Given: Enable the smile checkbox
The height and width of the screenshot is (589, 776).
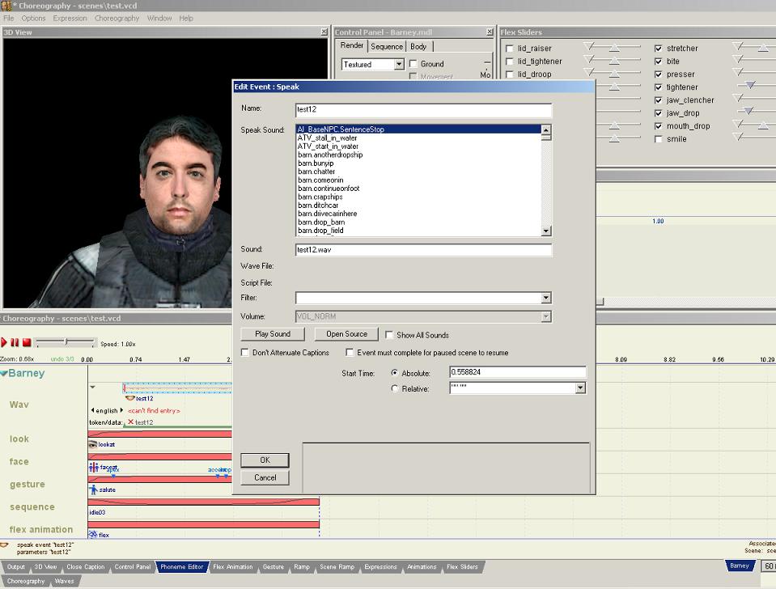Looking at the screenshot, I should [x=658, y=139].
